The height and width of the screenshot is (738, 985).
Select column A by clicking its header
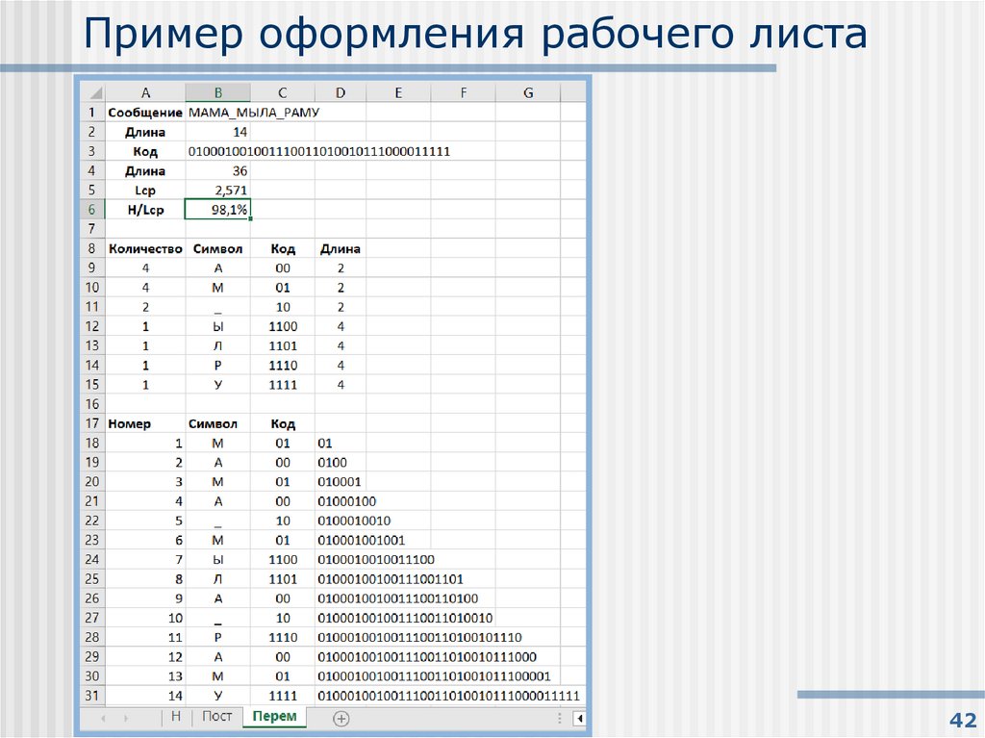click(x=145, y=91)
